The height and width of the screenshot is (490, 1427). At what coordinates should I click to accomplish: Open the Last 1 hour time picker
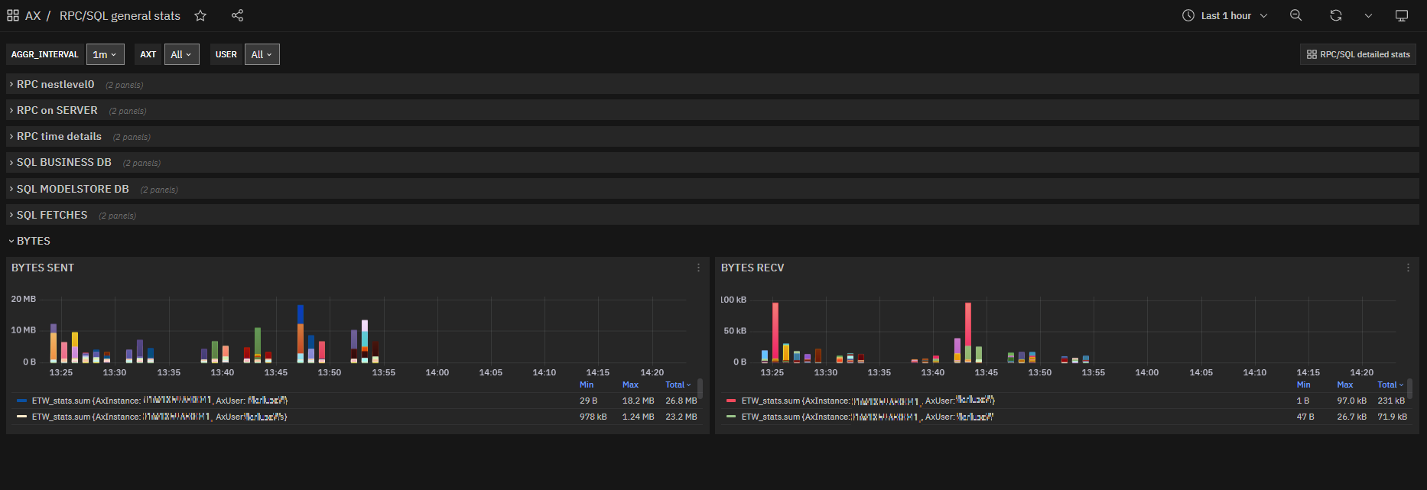point(1225,15)
